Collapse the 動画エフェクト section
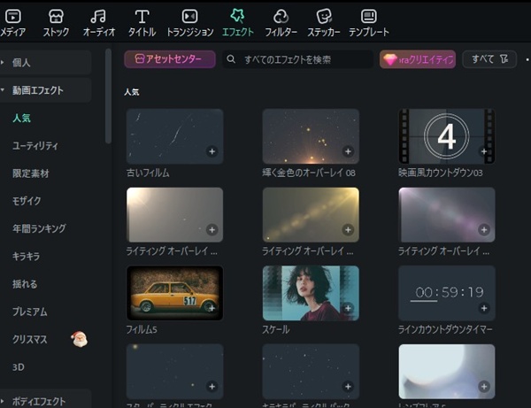Viewport: 531px width, 408px height. [x=44, y=90]
